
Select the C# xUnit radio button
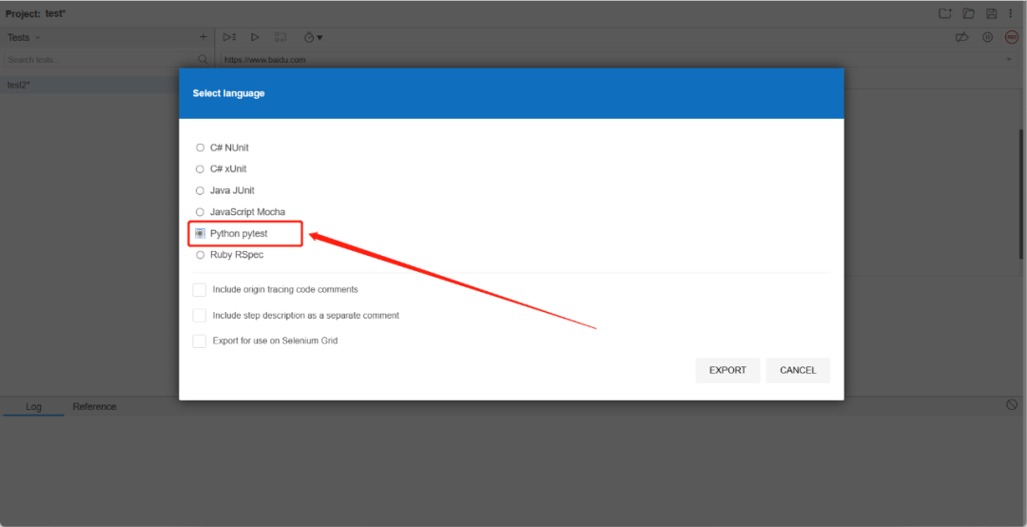point(201,169)
